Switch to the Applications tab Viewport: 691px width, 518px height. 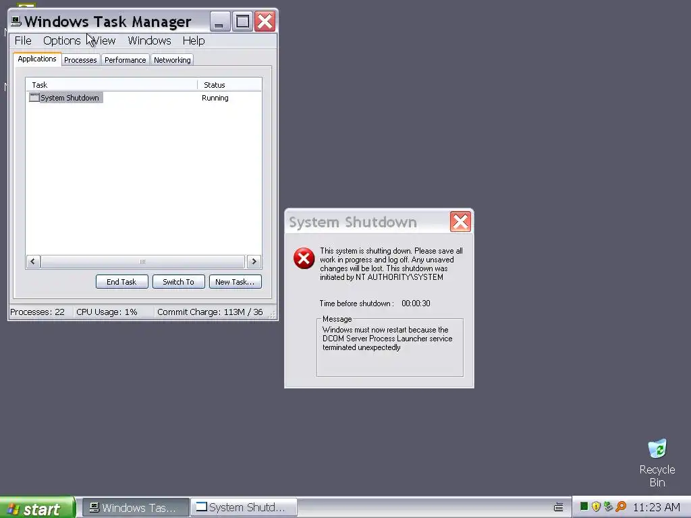[x=37, y=59]
